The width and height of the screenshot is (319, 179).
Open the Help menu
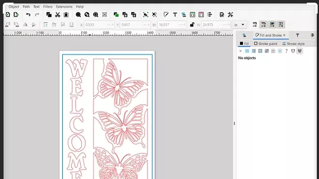[x=80, y=7]
